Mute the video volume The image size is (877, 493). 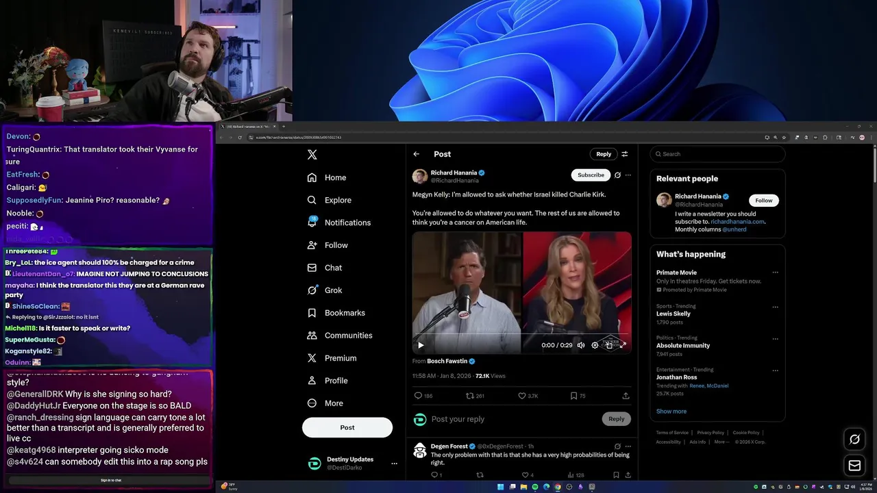[581, 345]
